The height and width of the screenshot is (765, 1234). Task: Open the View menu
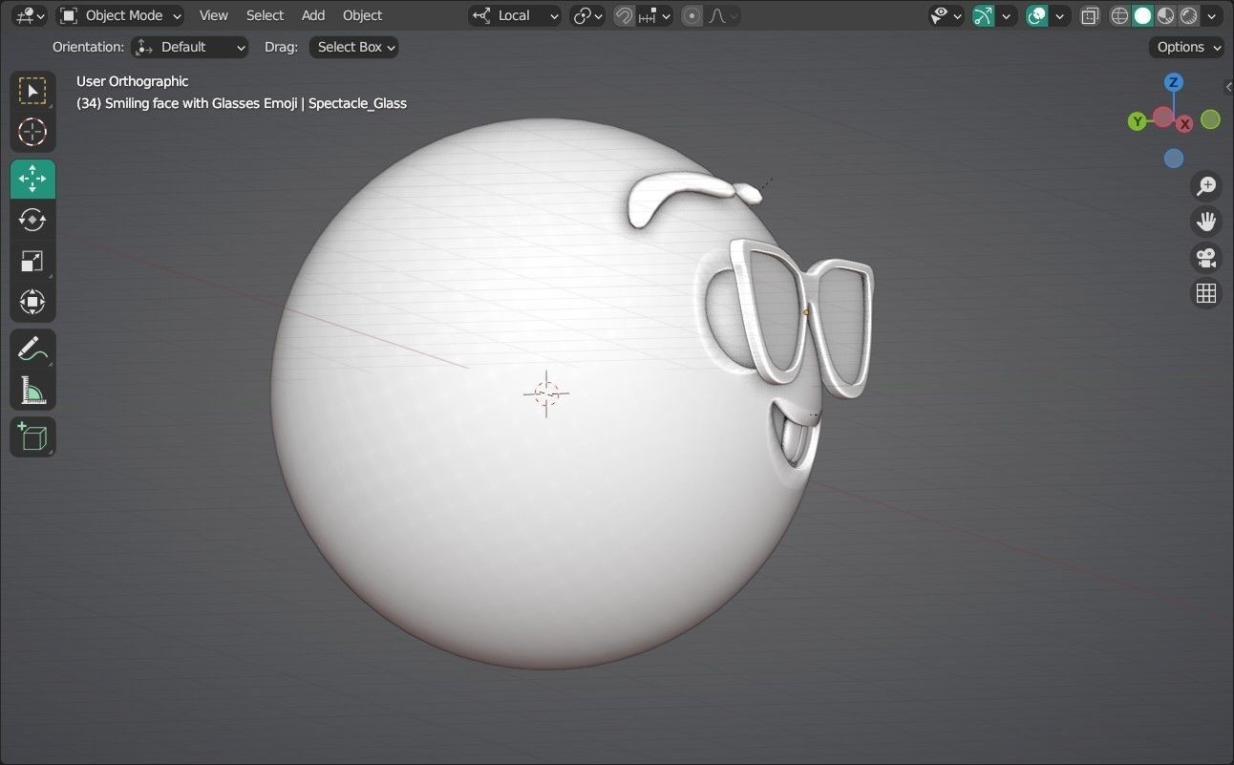(213, 15)
